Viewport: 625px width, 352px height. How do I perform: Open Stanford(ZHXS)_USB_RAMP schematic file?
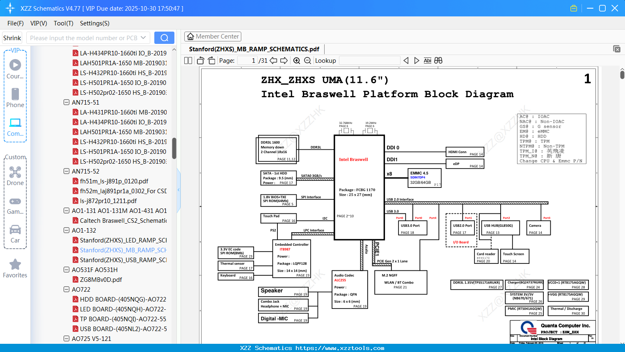click(123, 260)
